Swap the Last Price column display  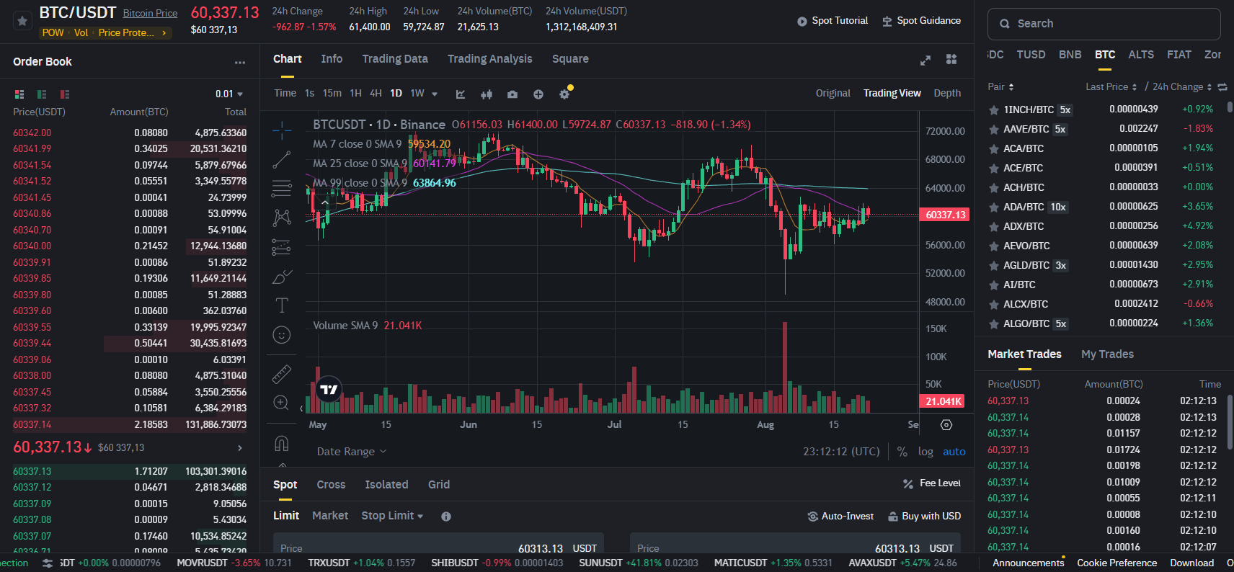(x=1222, y=87)
